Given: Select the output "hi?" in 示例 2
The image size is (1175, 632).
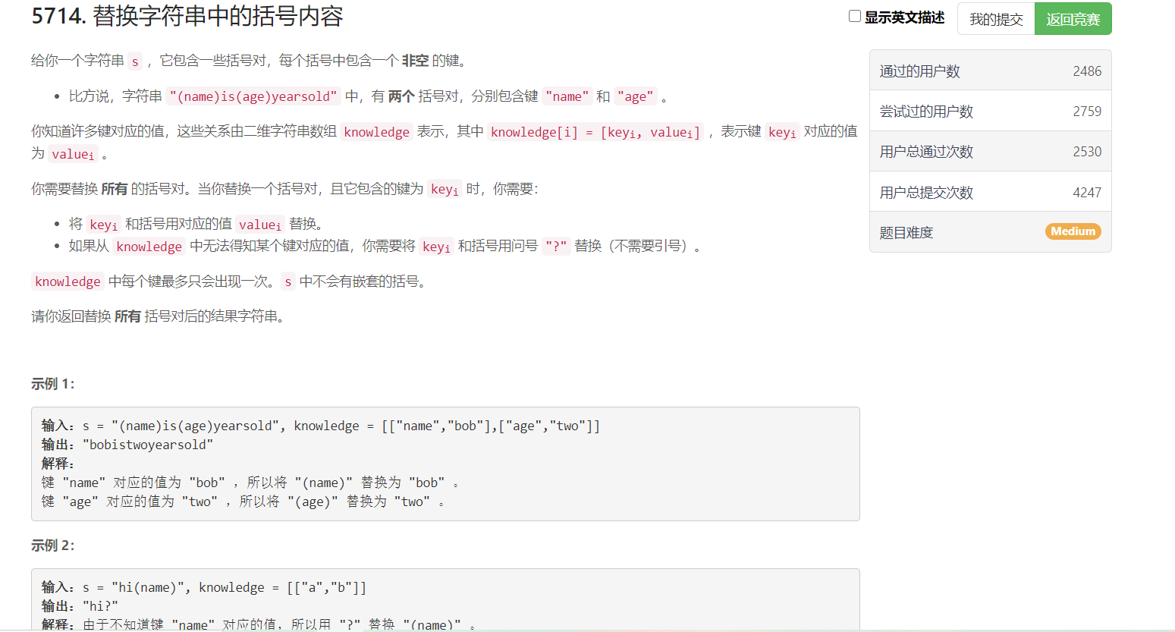Looking at the screenshot, I should tap(100, 606).
